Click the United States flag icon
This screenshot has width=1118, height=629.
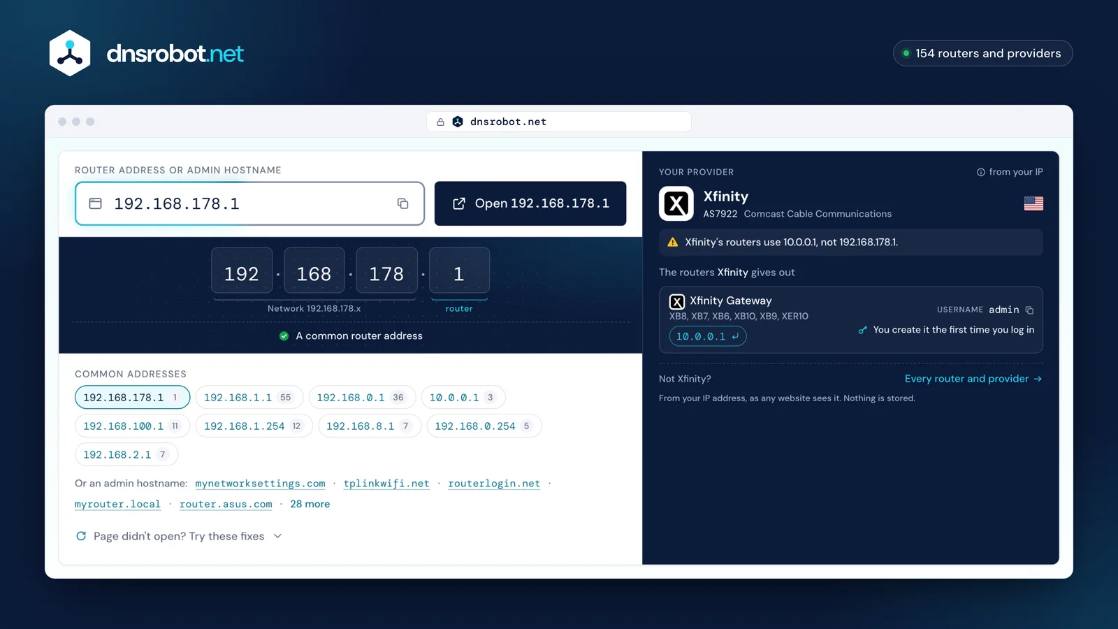pos(1033,203)
